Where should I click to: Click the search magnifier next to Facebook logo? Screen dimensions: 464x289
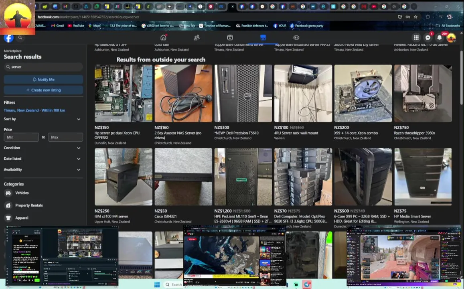click(x=20, y=38)
